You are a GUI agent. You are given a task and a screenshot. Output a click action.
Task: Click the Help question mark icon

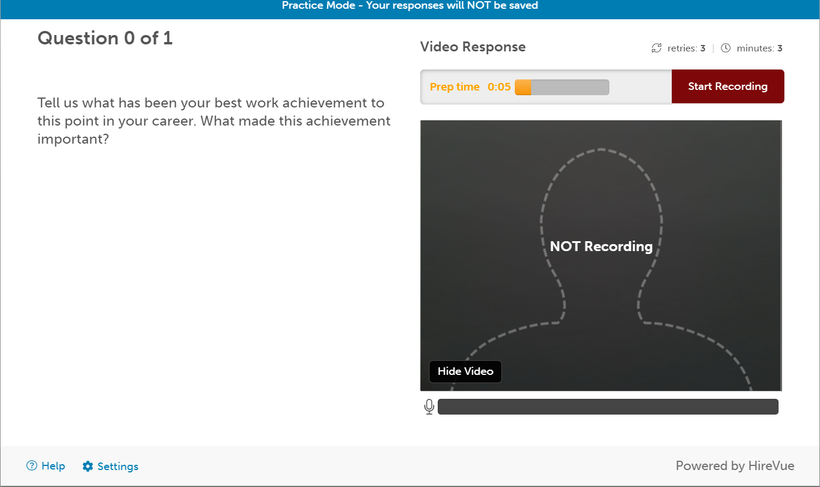point(32,466)
